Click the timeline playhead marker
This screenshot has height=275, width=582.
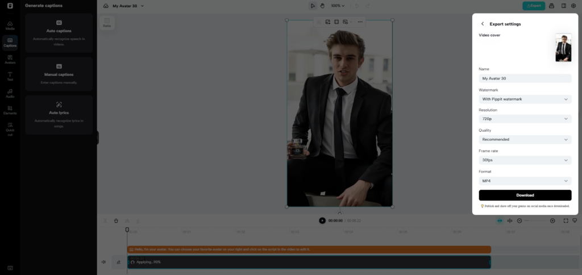tap(127, 230)
